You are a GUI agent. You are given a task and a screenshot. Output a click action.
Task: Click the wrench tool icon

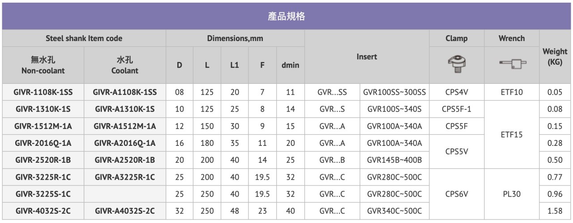tap(511, 65)
